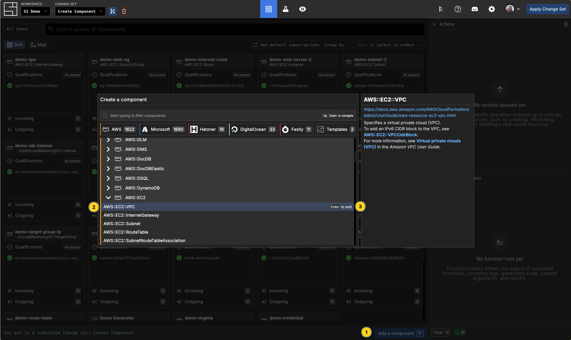Expand the AWS::DynamoDB category
571x340 pixels.
click(108, 188)
